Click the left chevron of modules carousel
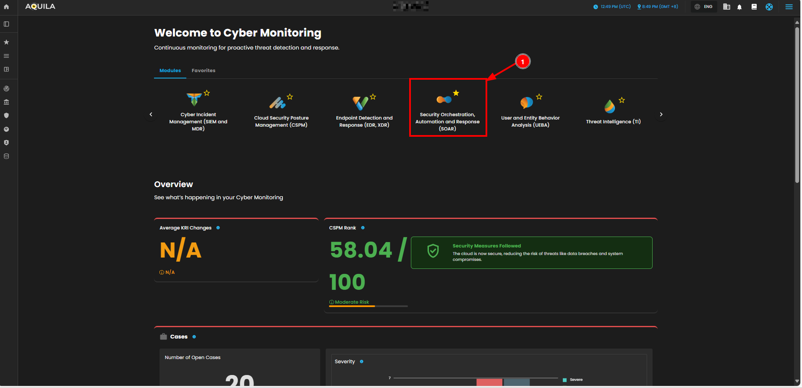The width and height of the screenshot is (802, 388). [x=151, y=114]
